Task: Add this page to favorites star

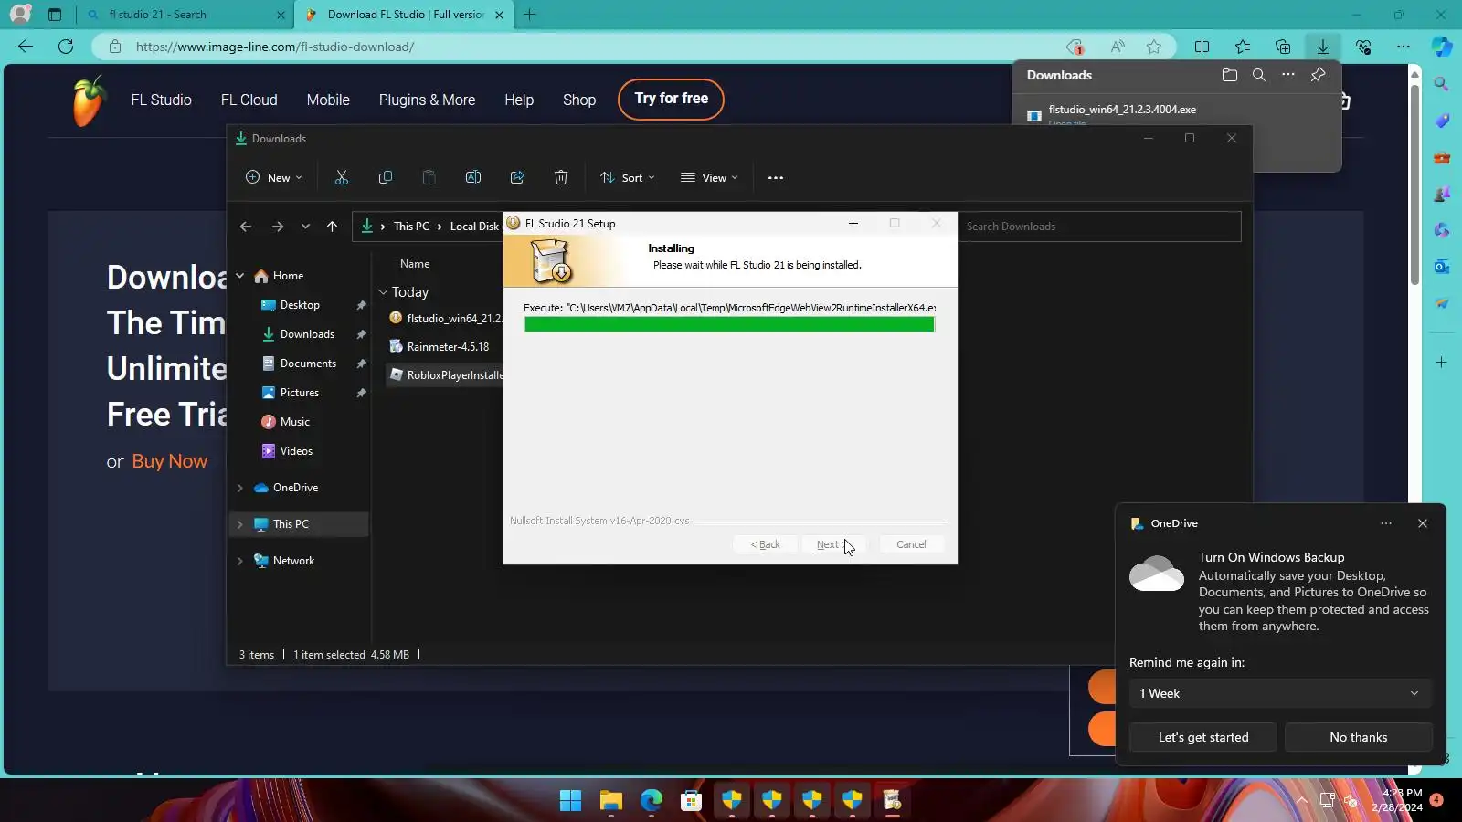Action: click(x=1154, y=47)
